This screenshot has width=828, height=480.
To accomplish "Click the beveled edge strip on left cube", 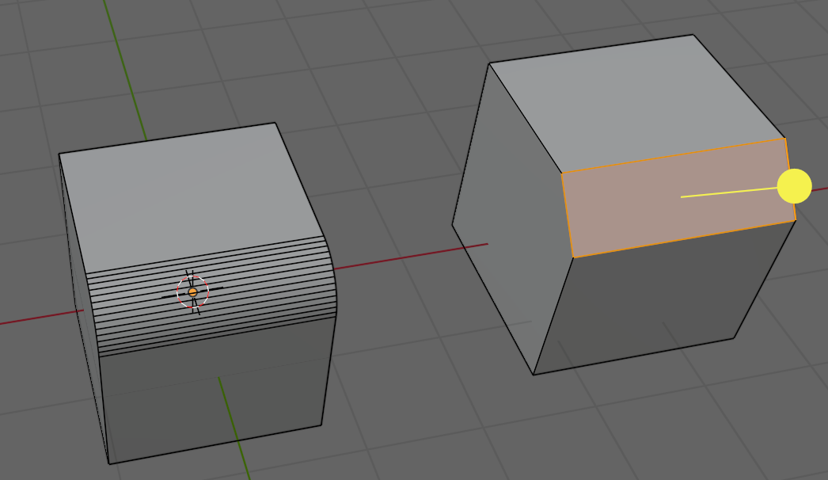I will (x=211, y=296).
